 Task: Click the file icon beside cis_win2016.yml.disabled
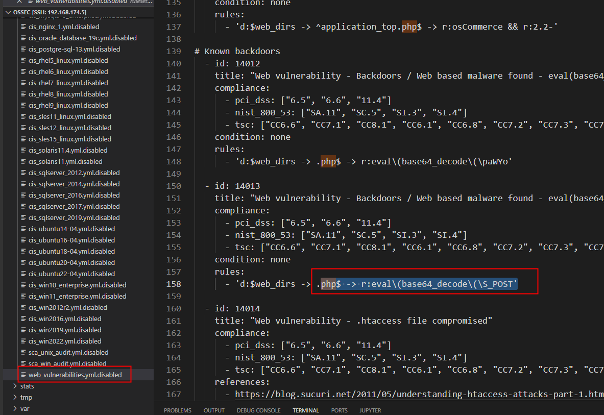[23, 319]
